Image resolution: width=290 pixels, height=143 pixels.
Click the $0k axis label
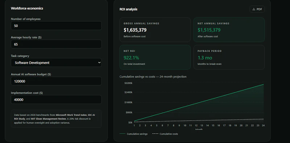coord(130,122)
